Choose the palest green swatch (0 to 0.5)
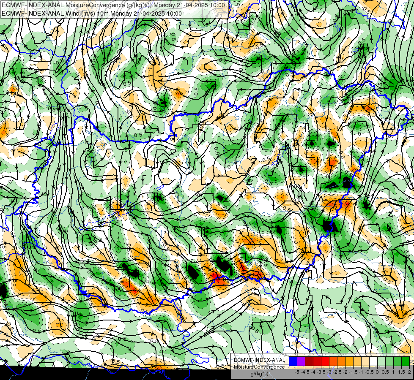 point(381,361)
